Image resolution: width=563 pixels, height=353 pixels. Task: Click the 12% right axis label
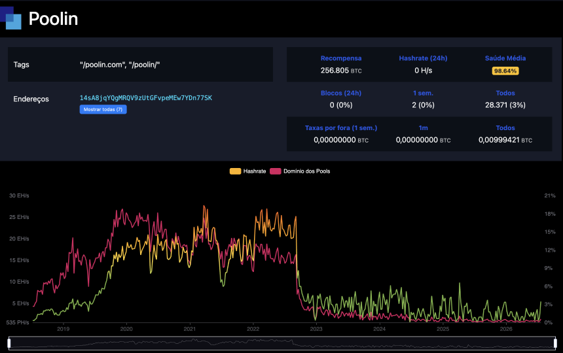click(550, 250)
